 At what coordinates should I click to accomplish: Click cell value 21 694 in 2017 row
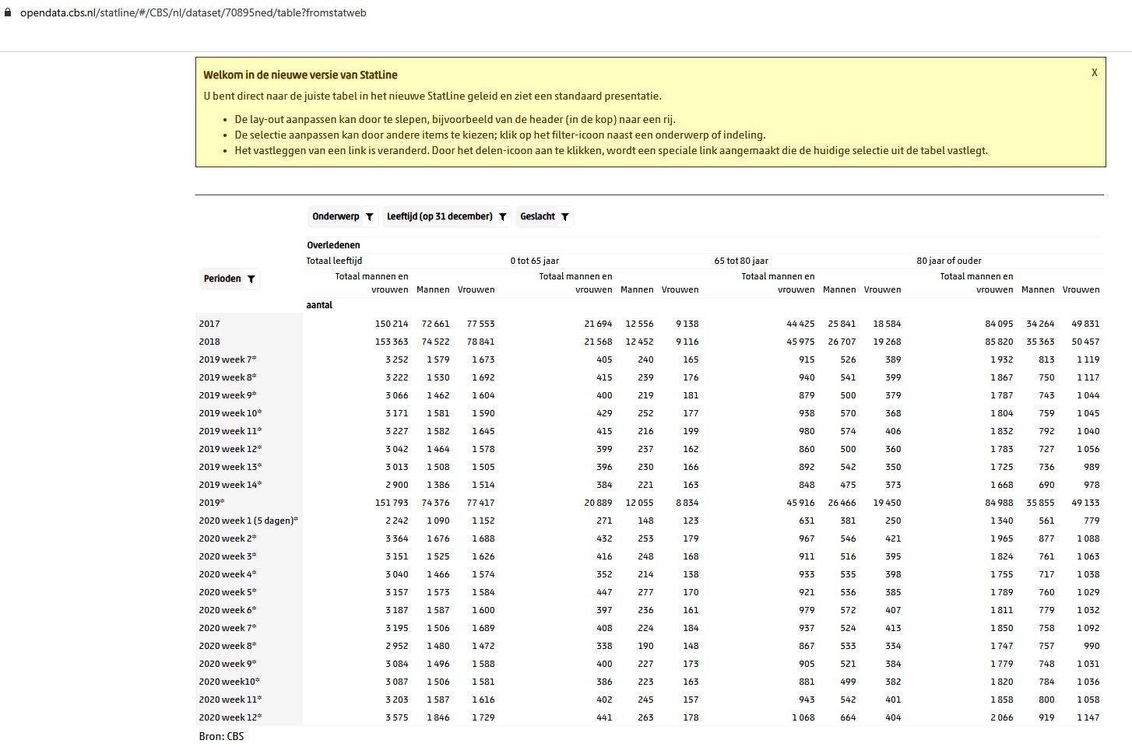click(x=599, y=324)
